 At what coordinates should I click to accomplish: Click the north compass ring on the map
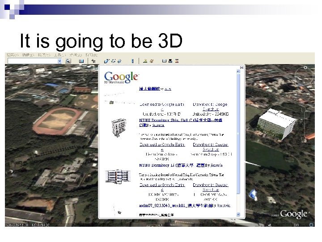point(304,76)
